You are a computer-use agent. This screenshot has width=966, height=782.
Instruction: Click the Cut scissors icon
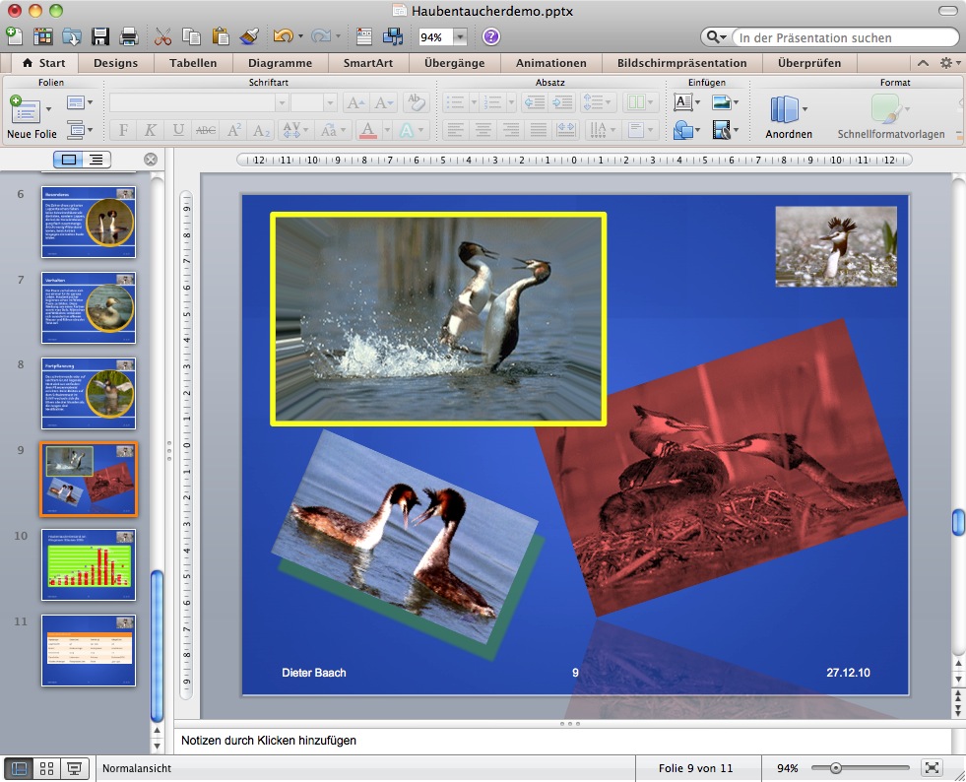click(163, 37)
